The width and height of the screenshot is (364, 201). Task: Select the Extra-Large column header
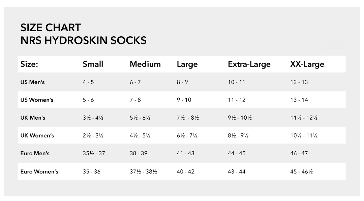click(x=249, y=65)
